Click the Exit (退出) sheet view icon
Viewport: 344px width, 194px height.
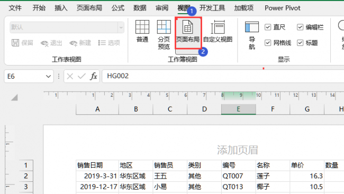pos(44,43)
